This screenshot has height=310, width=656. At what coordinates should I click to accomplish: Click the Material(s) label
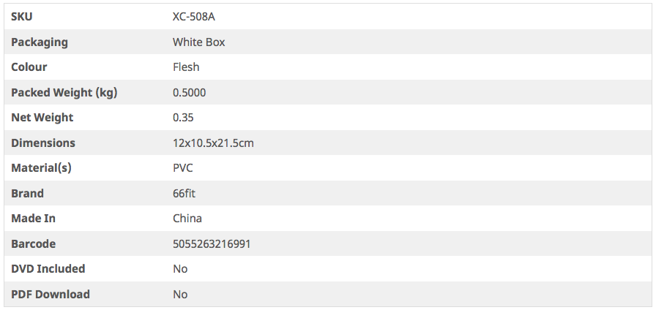pyautogui.click(x=41, y=168)
